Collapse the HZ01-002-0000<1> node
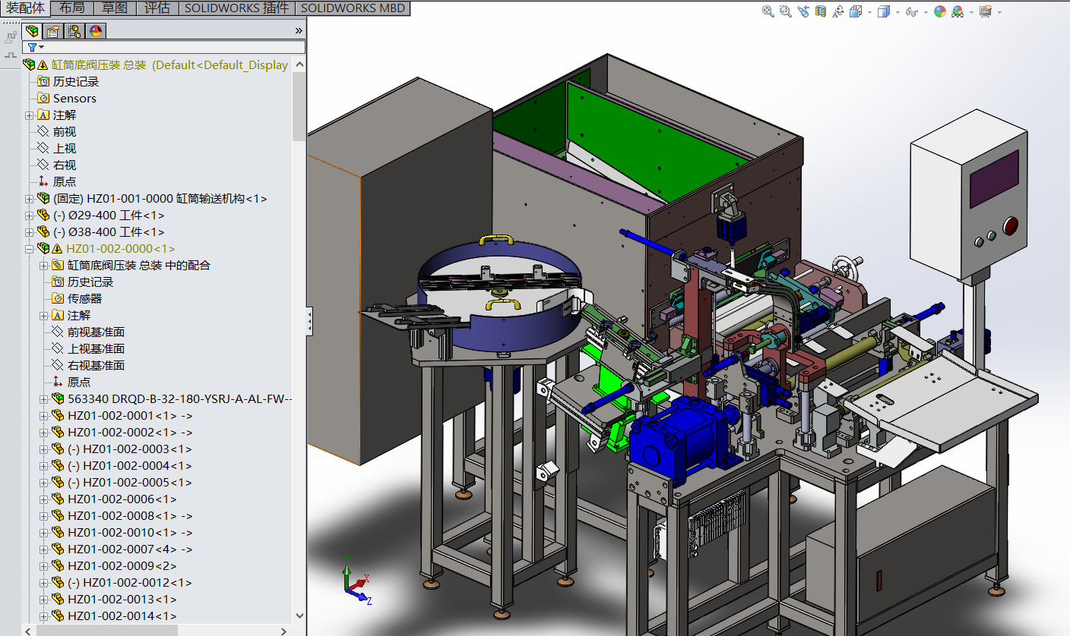1070x636 pixels. [29, 249]
